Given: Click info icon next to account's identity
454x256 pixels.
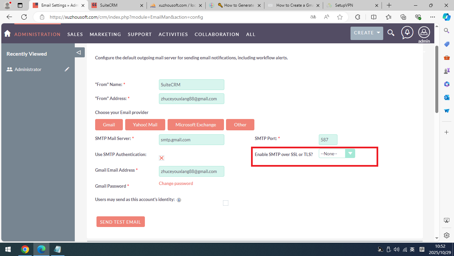Looking at the screenshot, I should 179,200.
